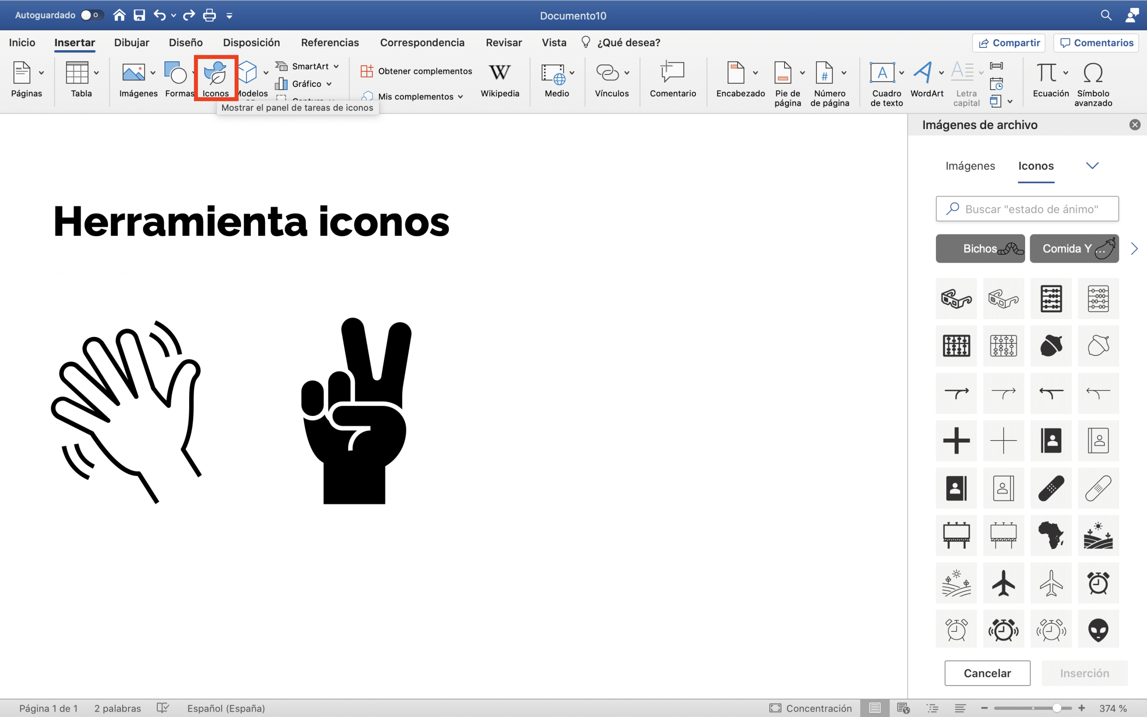
Task: Expand the Gráfico dropdown
Action: coord(329,84)
